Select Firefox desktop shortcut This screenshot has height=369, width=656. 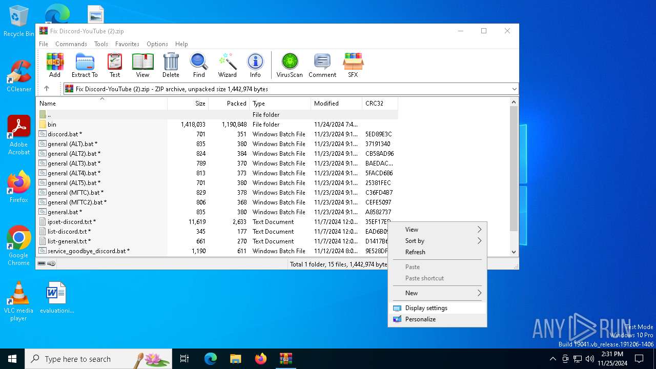pyautogui.click(x=19, y=187)
